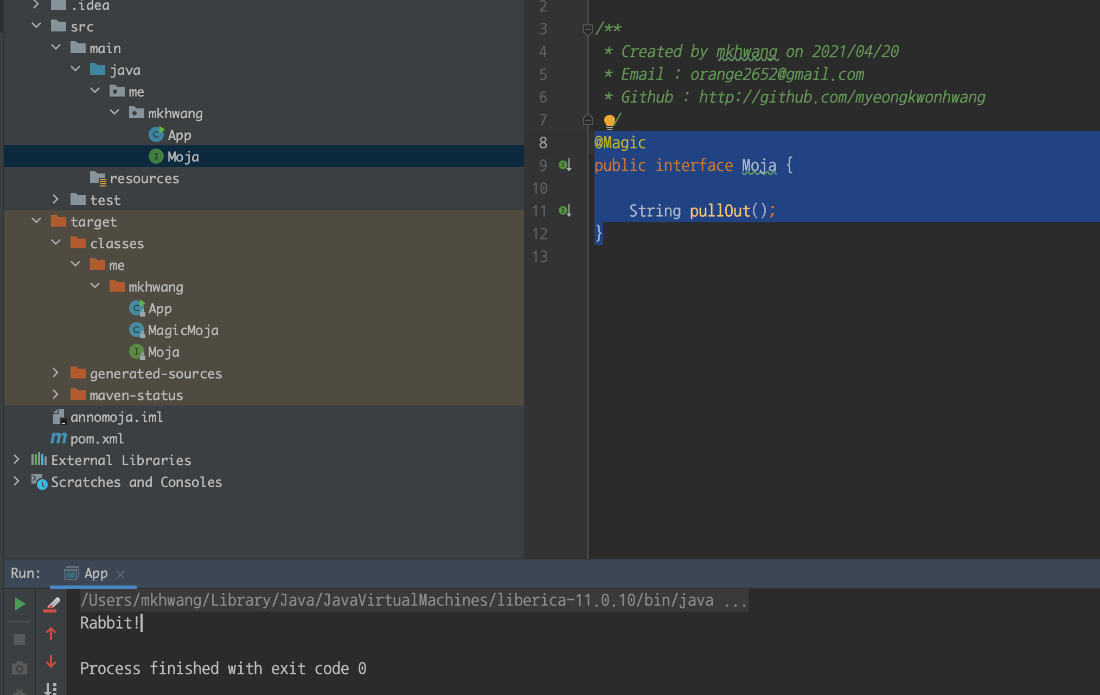This screenshot has width=1100, height=695.
Task: Close the App run tab
Action: [120, 574]
